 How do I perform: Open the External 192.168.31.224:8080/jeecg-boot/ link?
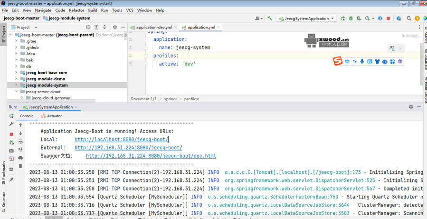tap(129, 148)
